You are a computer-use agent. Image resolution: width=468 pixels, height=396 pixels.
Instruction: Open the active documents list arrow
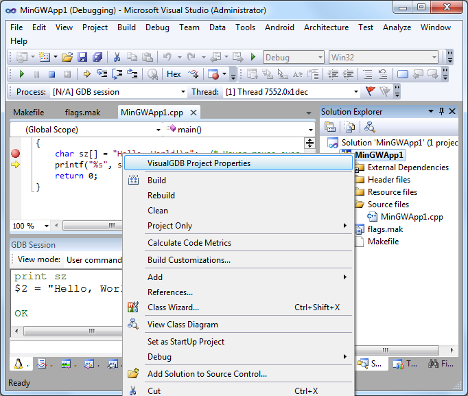coord(309,113)
